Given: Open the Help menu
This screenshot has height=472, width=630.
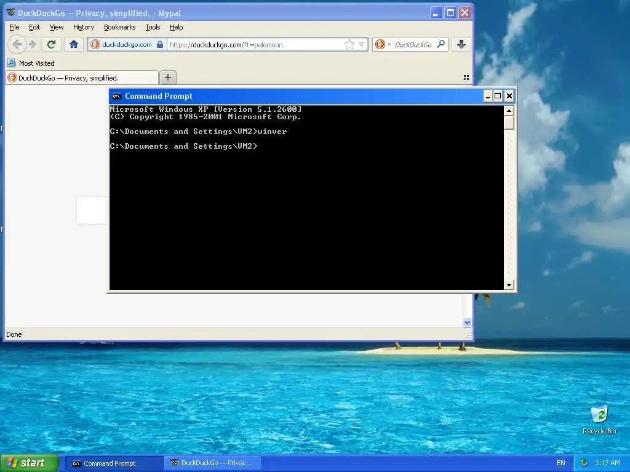Looking at the screenshot, I should click(177, 27).
